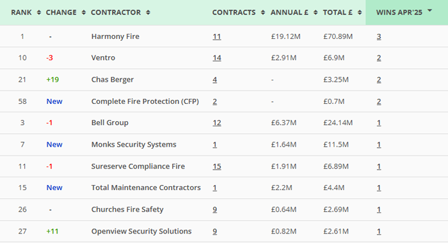The height and width of the screenshot is (243, 448).
Task: Click sort icon beside CONTRACTS header
Action: coord(263,13)
